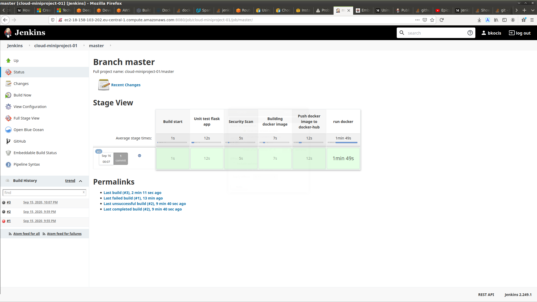
Task: Click the search help question-mark icon
Action: pyautogui.click(x=470, y=33)
